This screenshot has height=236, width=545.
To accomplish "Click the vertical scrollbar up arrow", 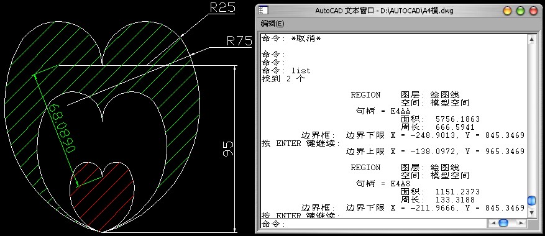I will 531,39.
